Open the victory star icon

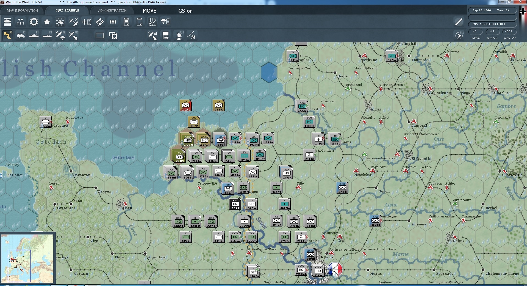pos(47,22)
